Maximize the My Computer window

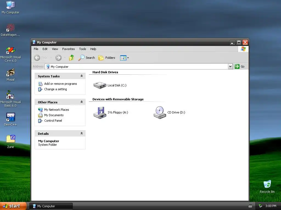239,42
